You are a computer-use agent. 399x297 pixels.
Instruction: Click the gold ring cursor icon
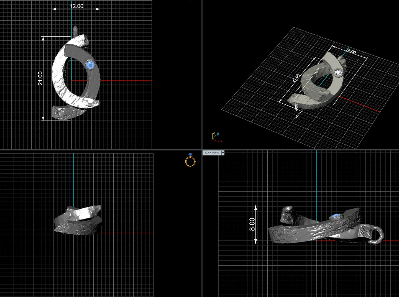pyautogui.click(x=190, y=160)
